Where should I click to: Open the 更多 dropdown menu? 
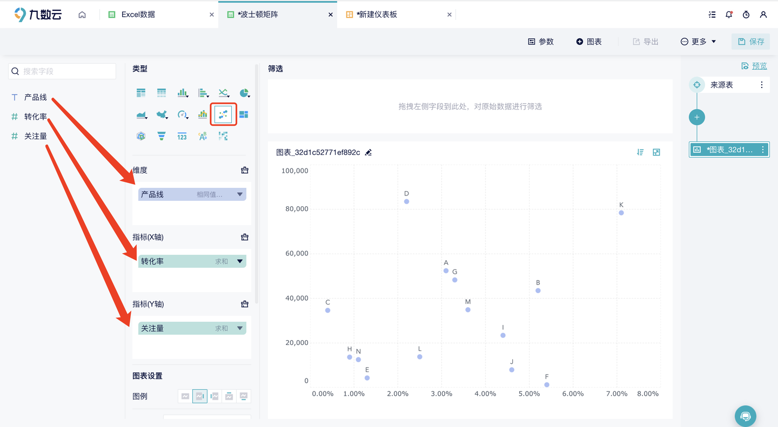[697, 42]
